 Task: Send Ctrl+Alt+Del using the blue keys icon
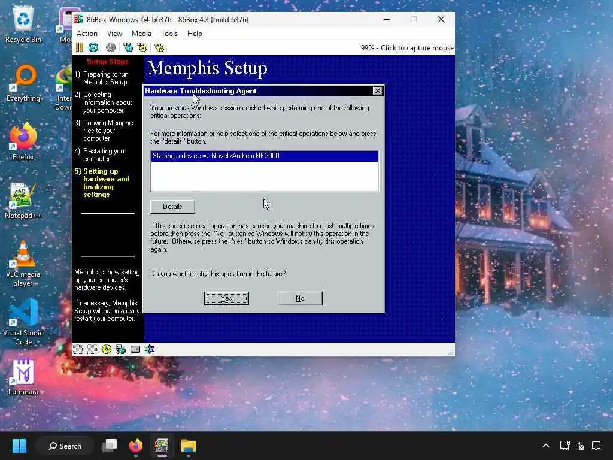tap(128, 48)
